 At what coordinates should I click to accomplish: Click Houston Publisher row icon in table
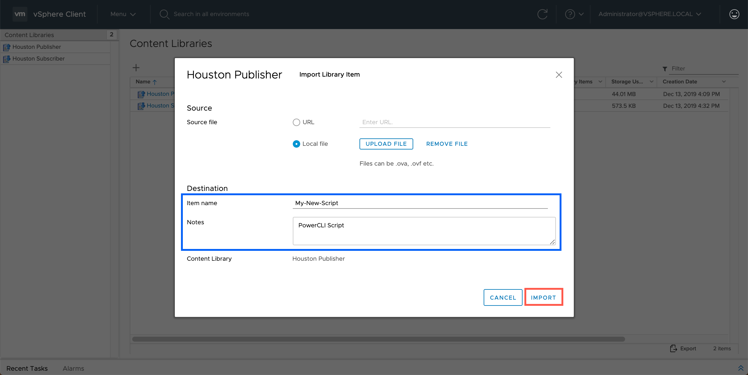(x=141, y=94)
